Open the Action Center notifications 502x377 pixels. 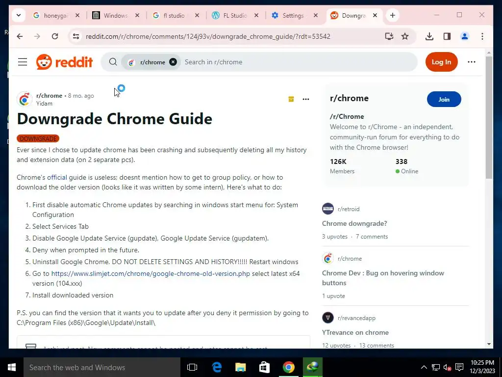pyautogui.click(x=459, y=367)
